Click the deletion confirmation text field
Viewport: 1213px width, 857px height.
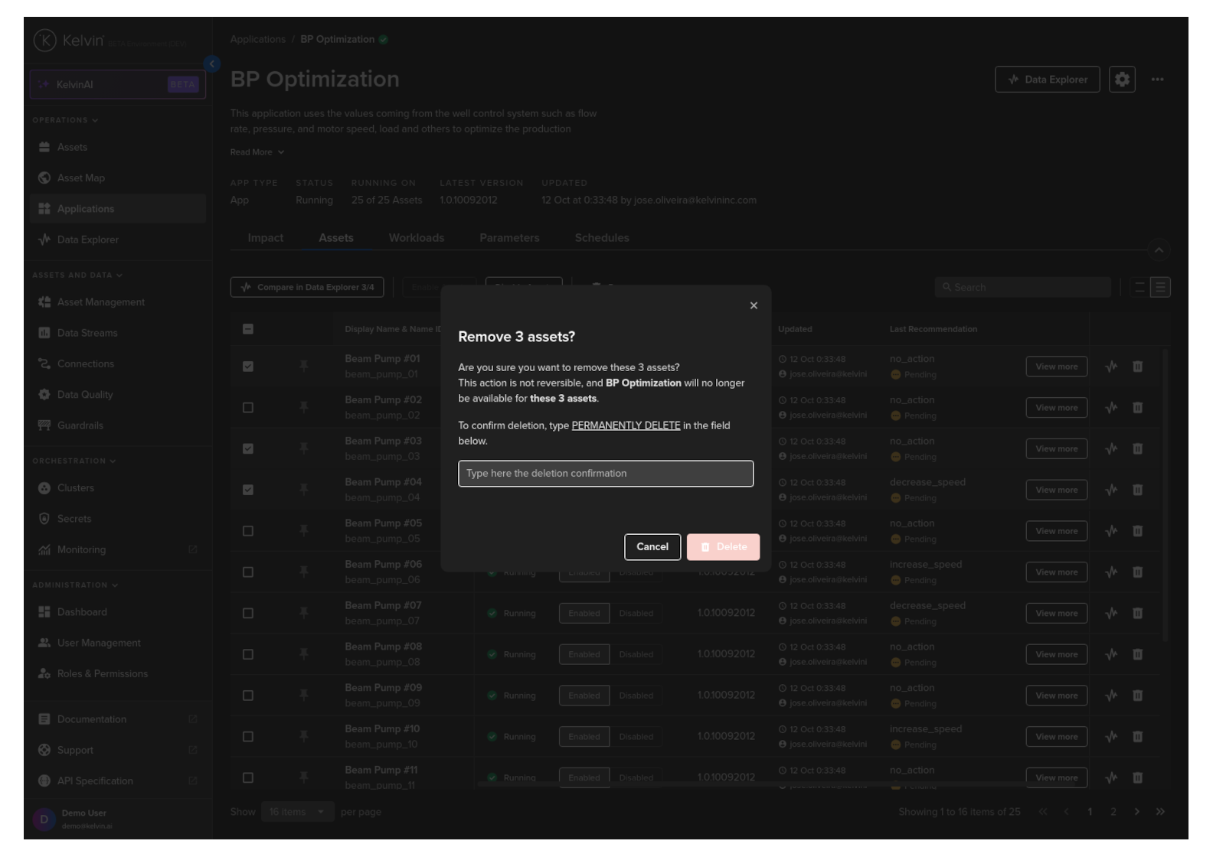point(605,474)
